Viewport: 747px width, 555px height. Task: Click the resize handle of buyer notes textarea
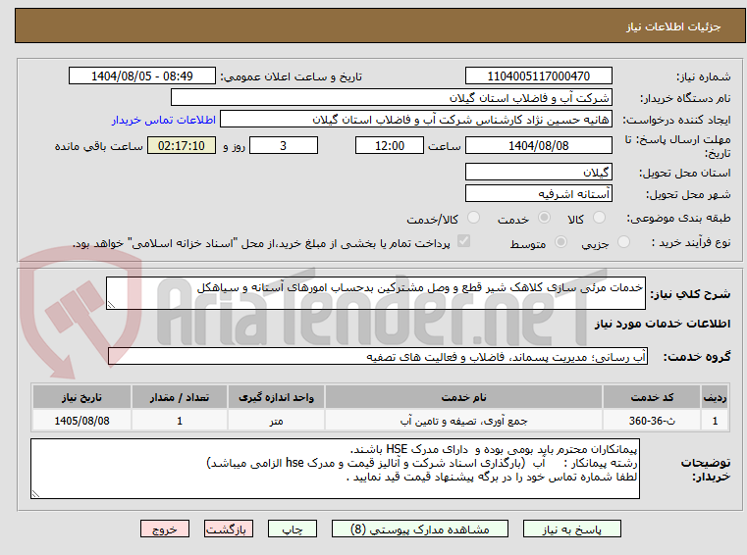(35, 494)
